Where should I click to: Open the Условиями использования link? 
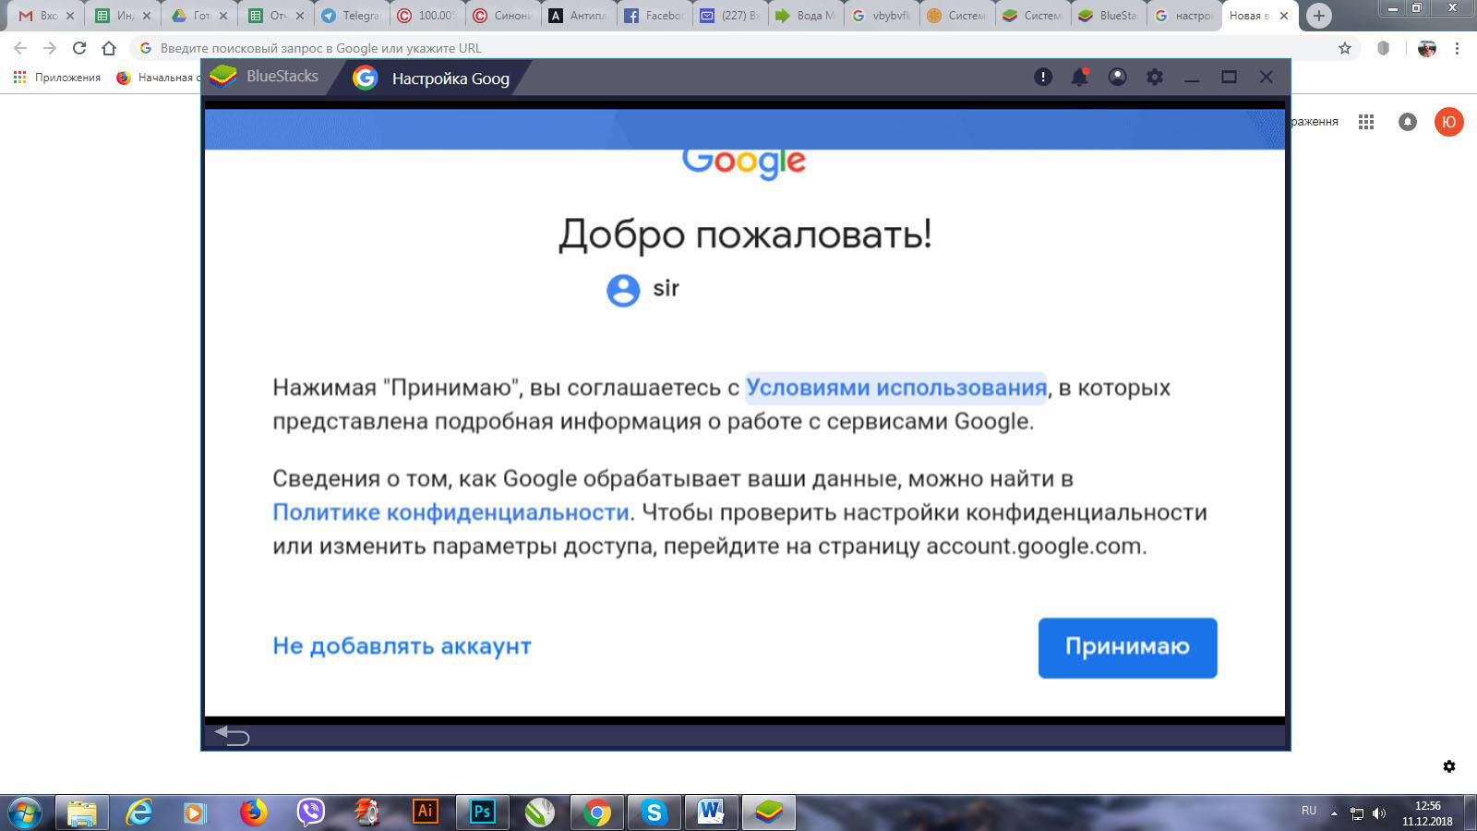tap(895, 388)
